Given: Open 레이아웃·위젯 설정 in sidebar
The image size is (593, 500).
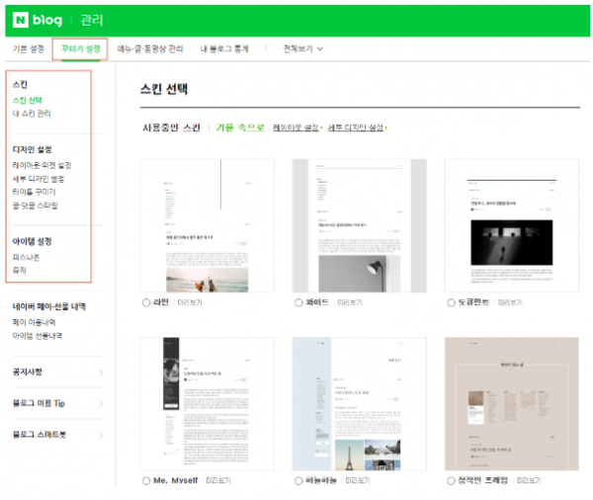Looking at the screenshot, I should (42, 165).
